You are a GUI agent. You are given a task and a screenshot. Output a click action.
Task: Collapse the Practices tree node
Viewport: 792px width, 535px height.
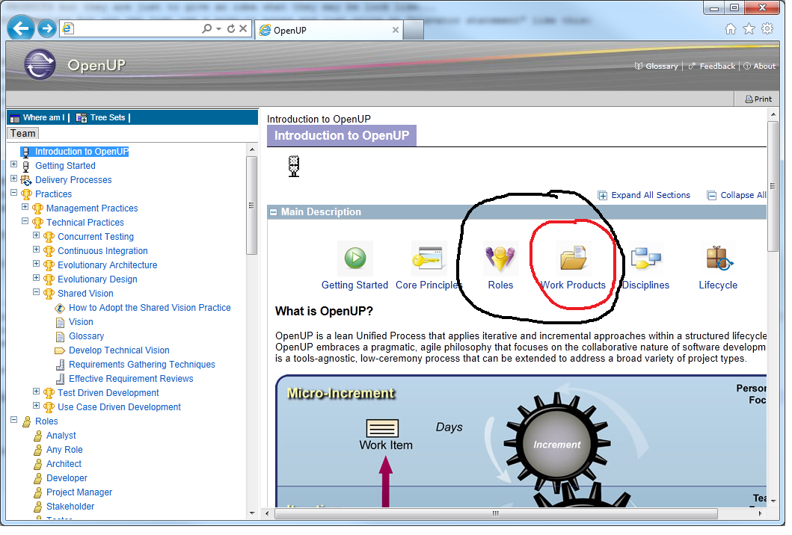click(x=14, y=193)
